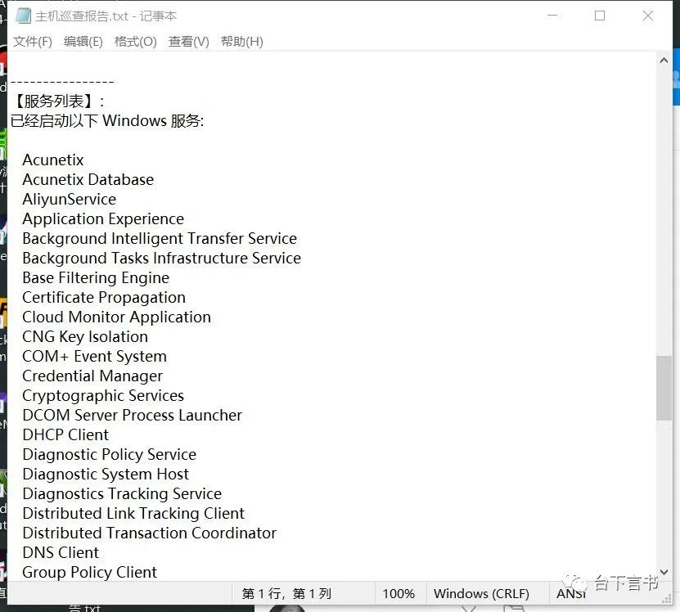Click the 'Cryptographic Services' line
Image resolution: width=680 pixels, height=612 pixels.
click(103, 395)
